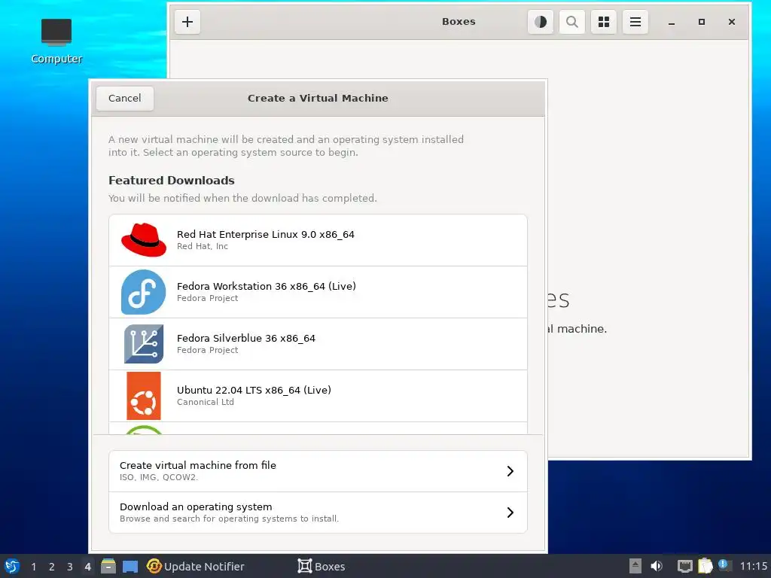771x578 pixels.
Task: Select Fedora Silverblue 36 x86_64
Action: tap(318, 344)
